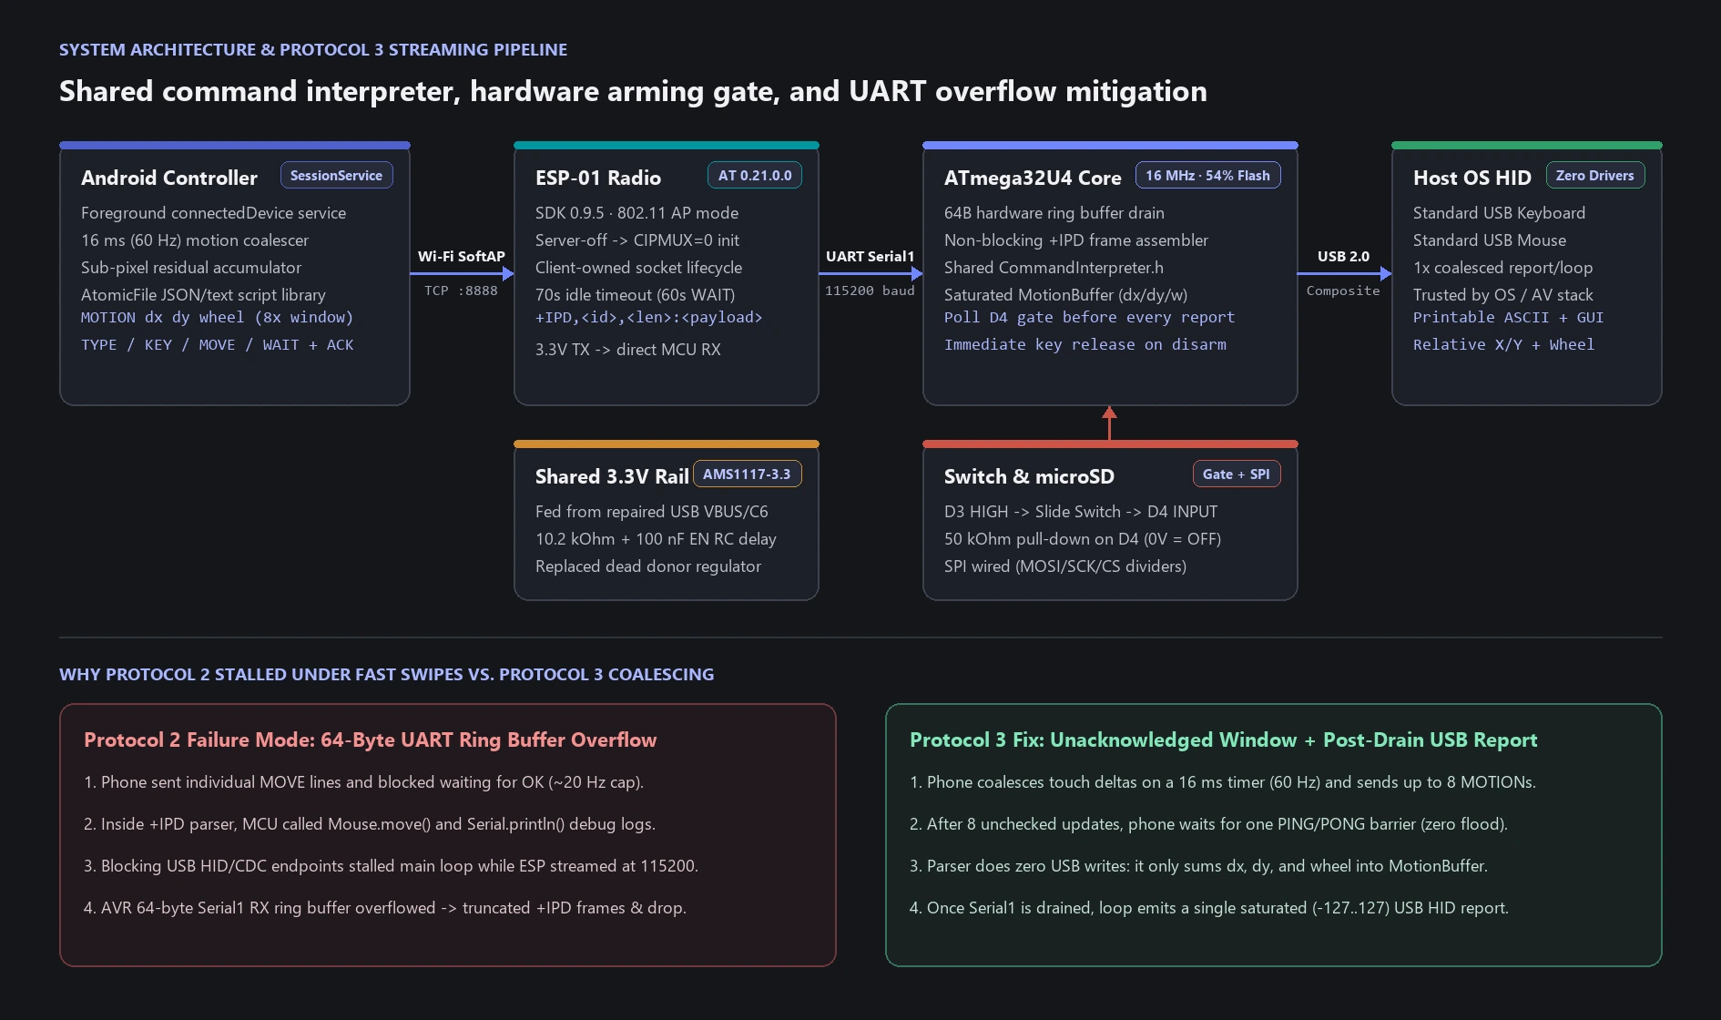Click 'TYPE / KEY / MOVE / WAIT + ACK' line
Image resolution: width=1721 pixels, height=1020 pixels.
(x=217, y=345)
